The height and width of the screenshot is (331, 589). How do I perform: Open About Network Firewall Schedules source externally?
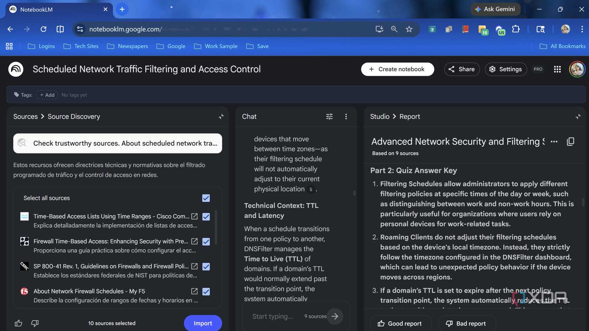click(x=194, y=291)
